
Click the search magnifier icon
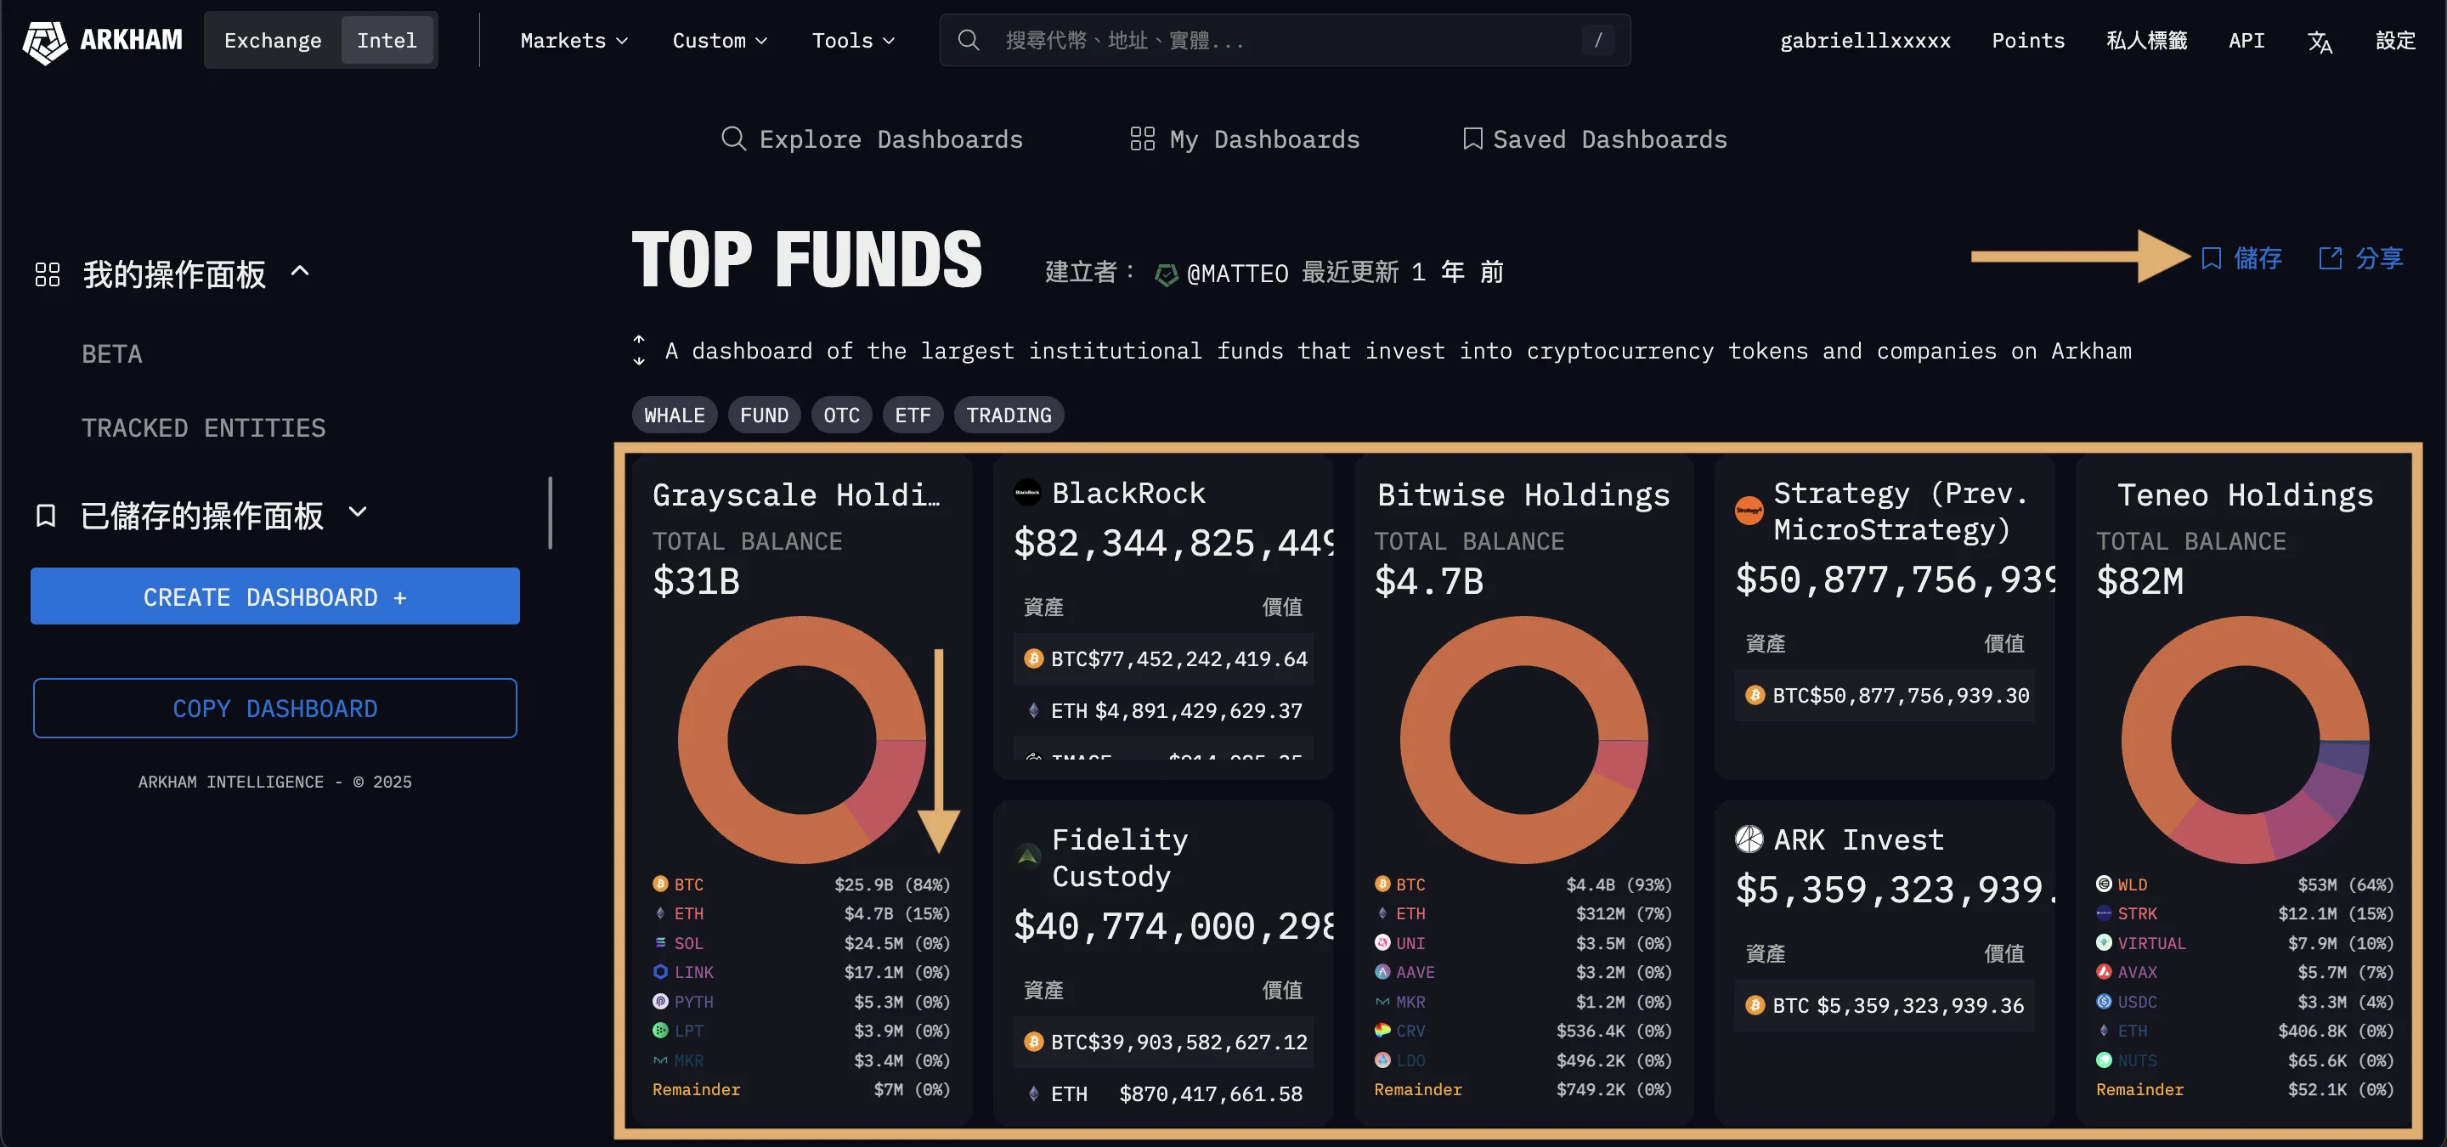[968, 40]
